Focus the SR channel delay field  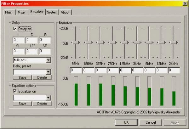45,51
